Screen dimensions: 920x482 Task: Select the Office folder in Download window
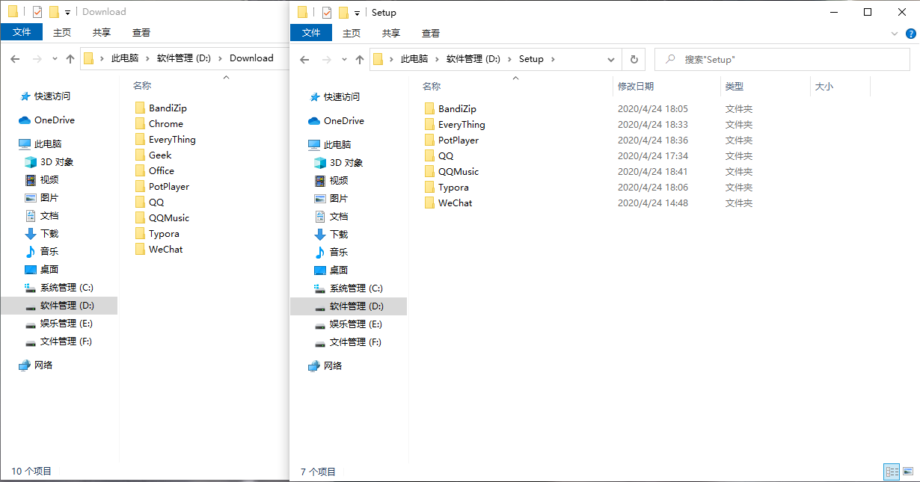pos(154,171)
